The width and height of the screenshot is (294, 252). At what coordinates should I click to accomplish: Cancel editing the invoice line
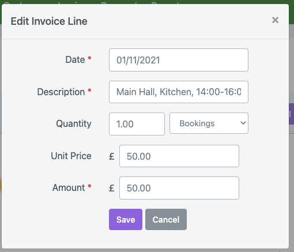[166, 219]
